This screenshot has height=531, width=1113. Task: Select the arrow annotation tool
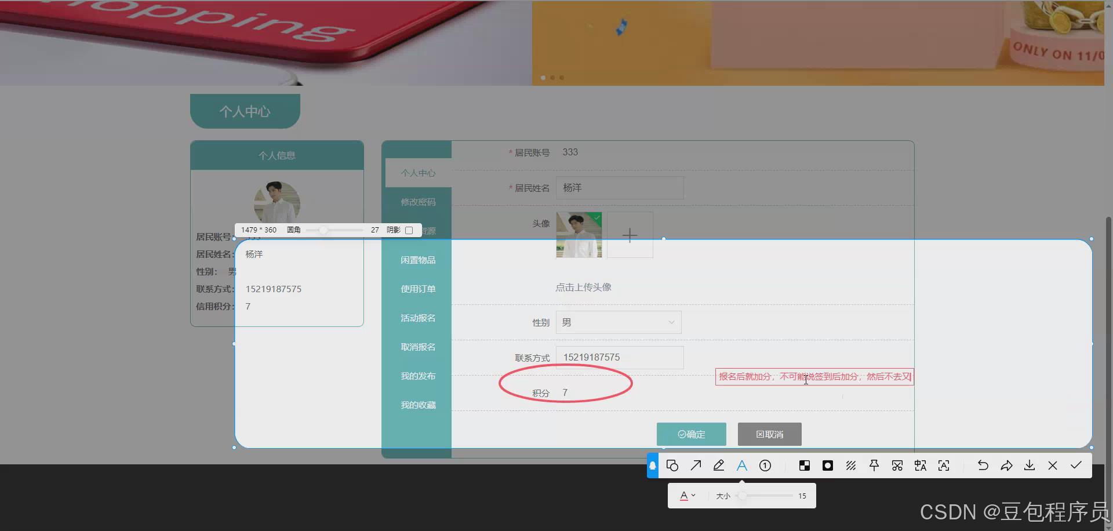696,465
